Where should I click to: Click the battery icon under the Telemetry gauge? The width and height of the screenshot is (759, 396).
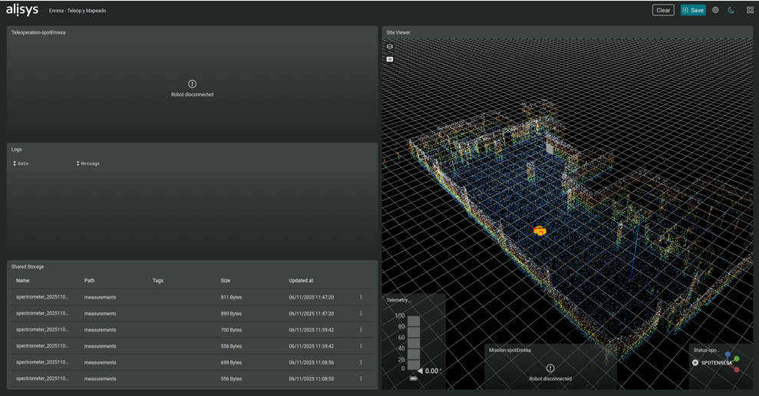pos(413,378)
